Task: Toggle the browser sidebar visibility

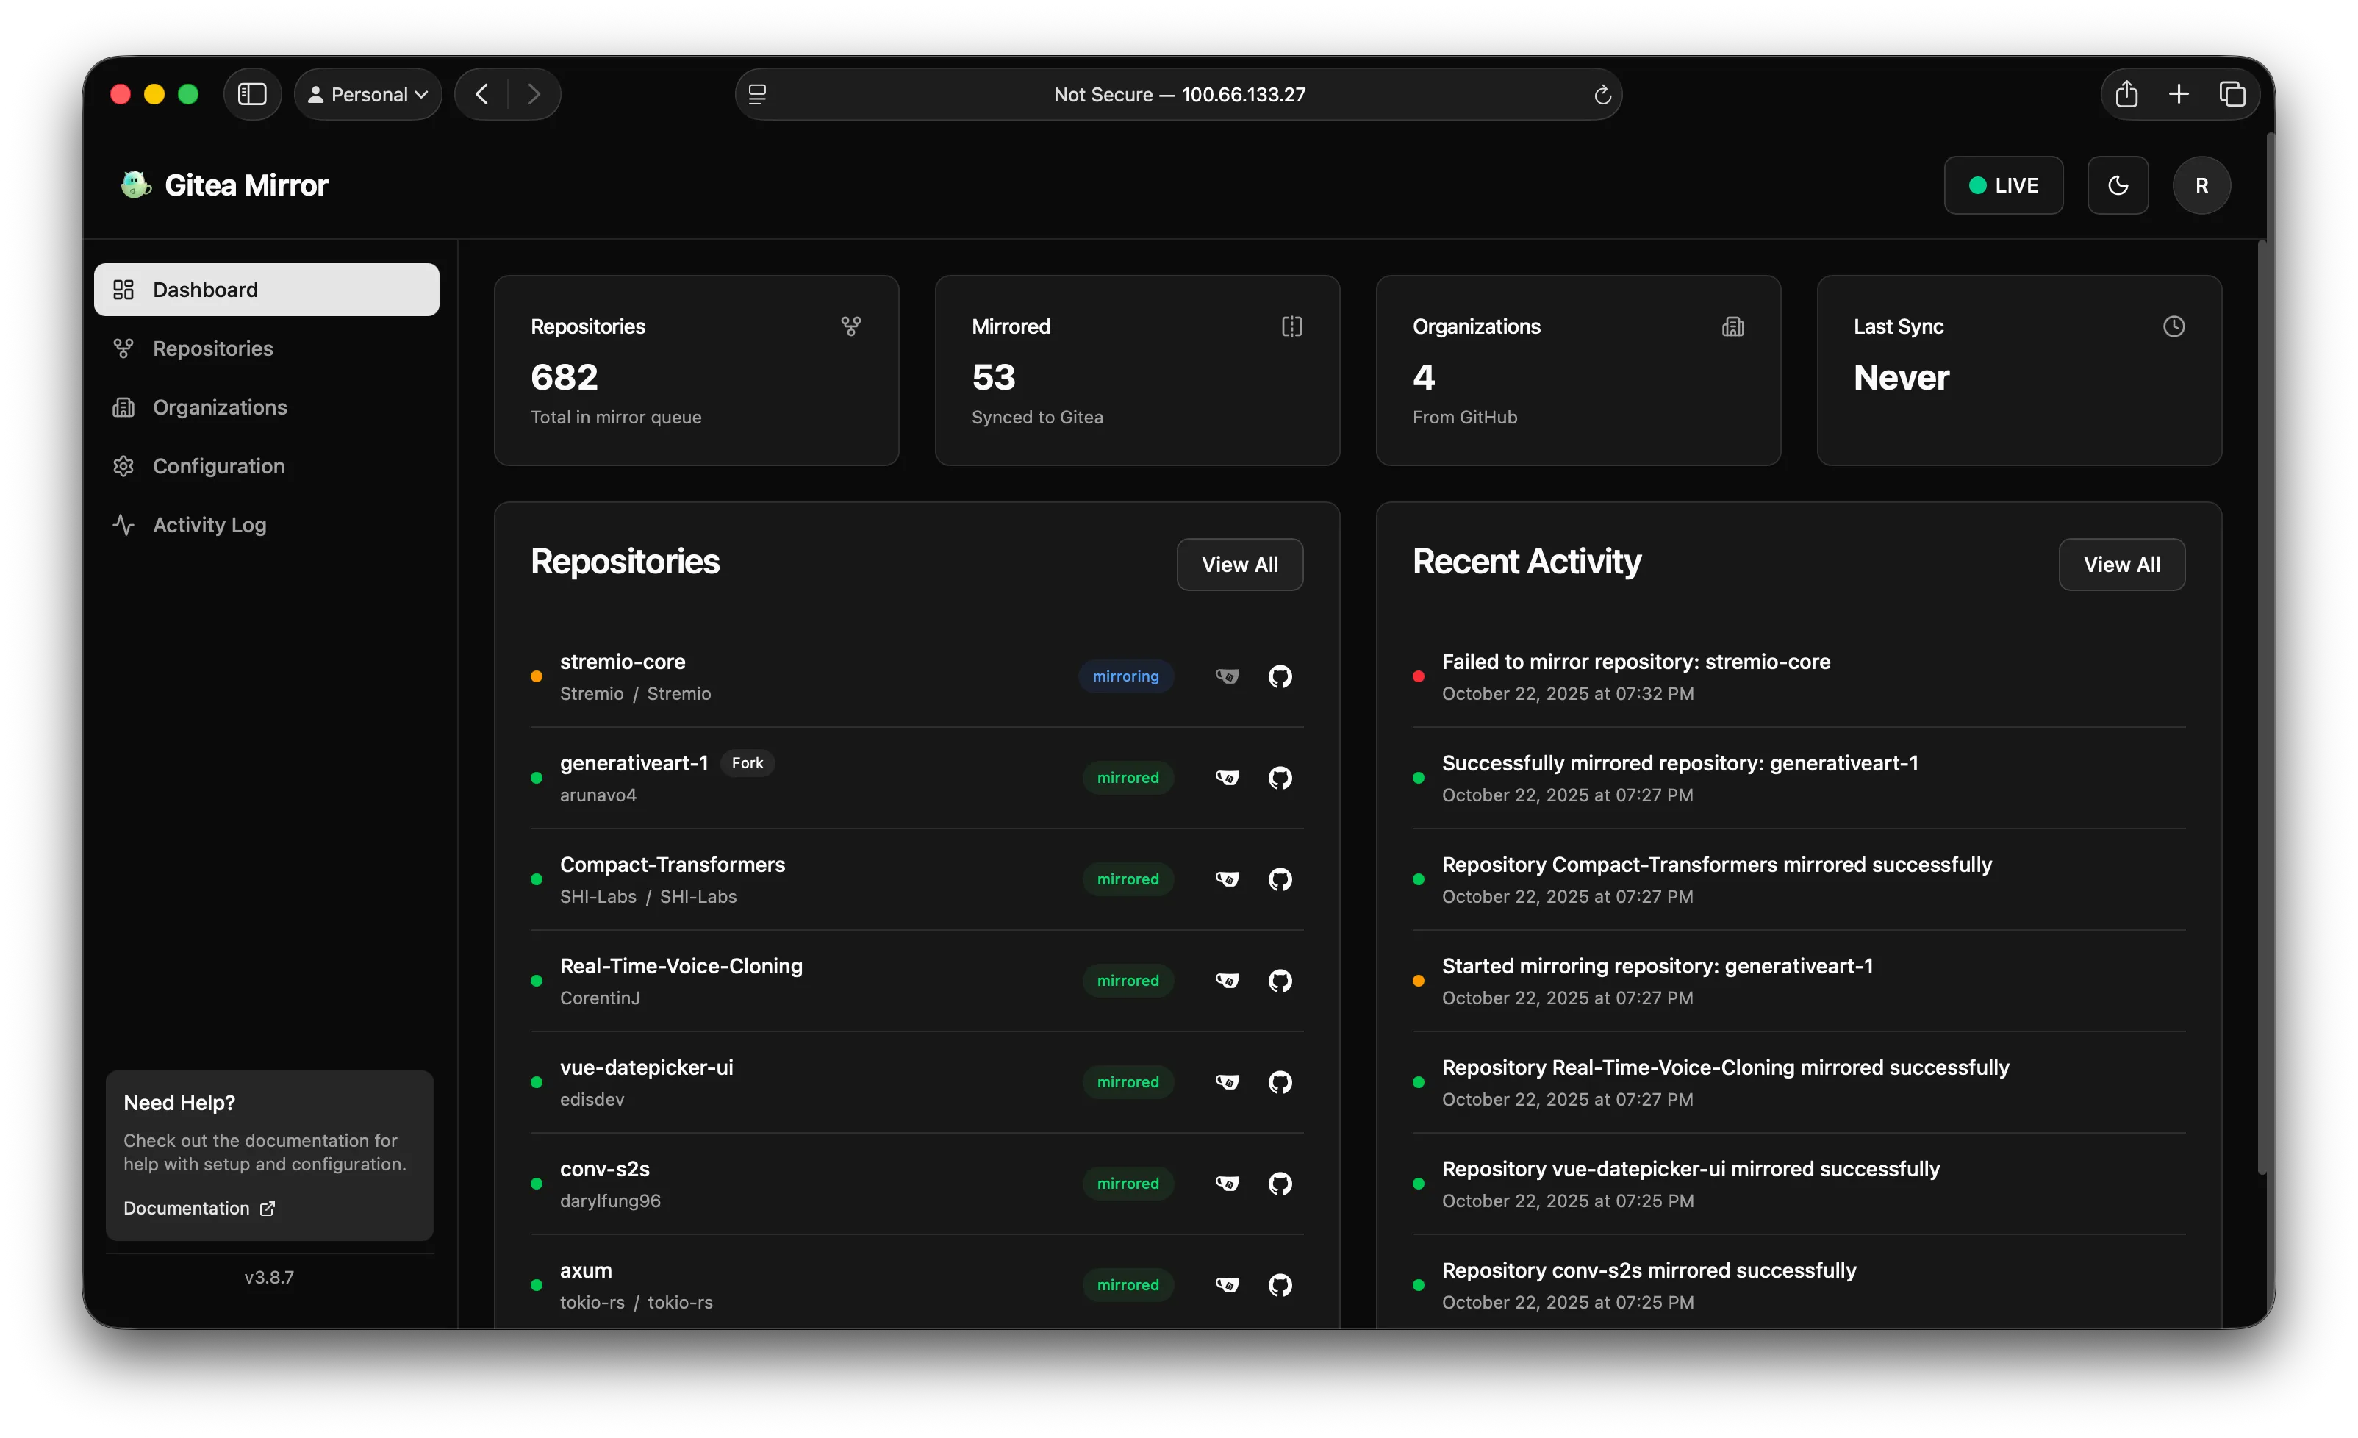Action: (x=251, y=94)
